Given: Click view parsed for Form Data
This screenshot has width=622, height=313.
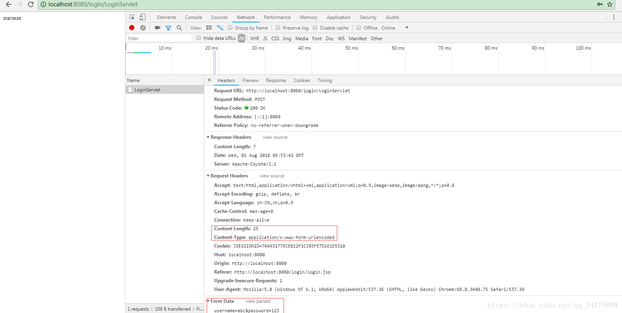Looking at the screenshot, I should [258, 301].
